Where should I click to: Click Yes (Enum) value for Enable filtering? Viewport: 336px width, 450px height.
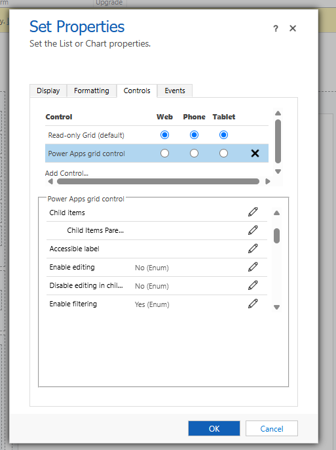coord(152,304)
